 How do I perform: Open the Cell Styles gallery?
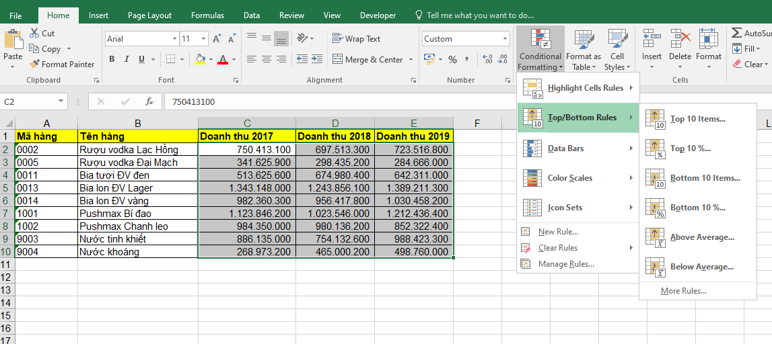pyautogui.click(x=617, y=50)
